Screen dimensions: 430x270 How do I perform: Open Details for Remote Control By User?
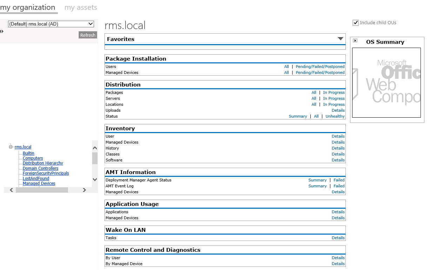(338, 258)
